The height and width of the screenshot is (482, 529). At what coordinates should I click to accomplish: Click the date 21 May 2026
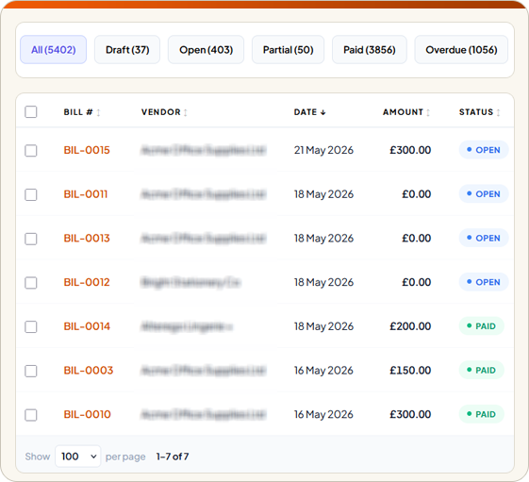tap(323, 150)
